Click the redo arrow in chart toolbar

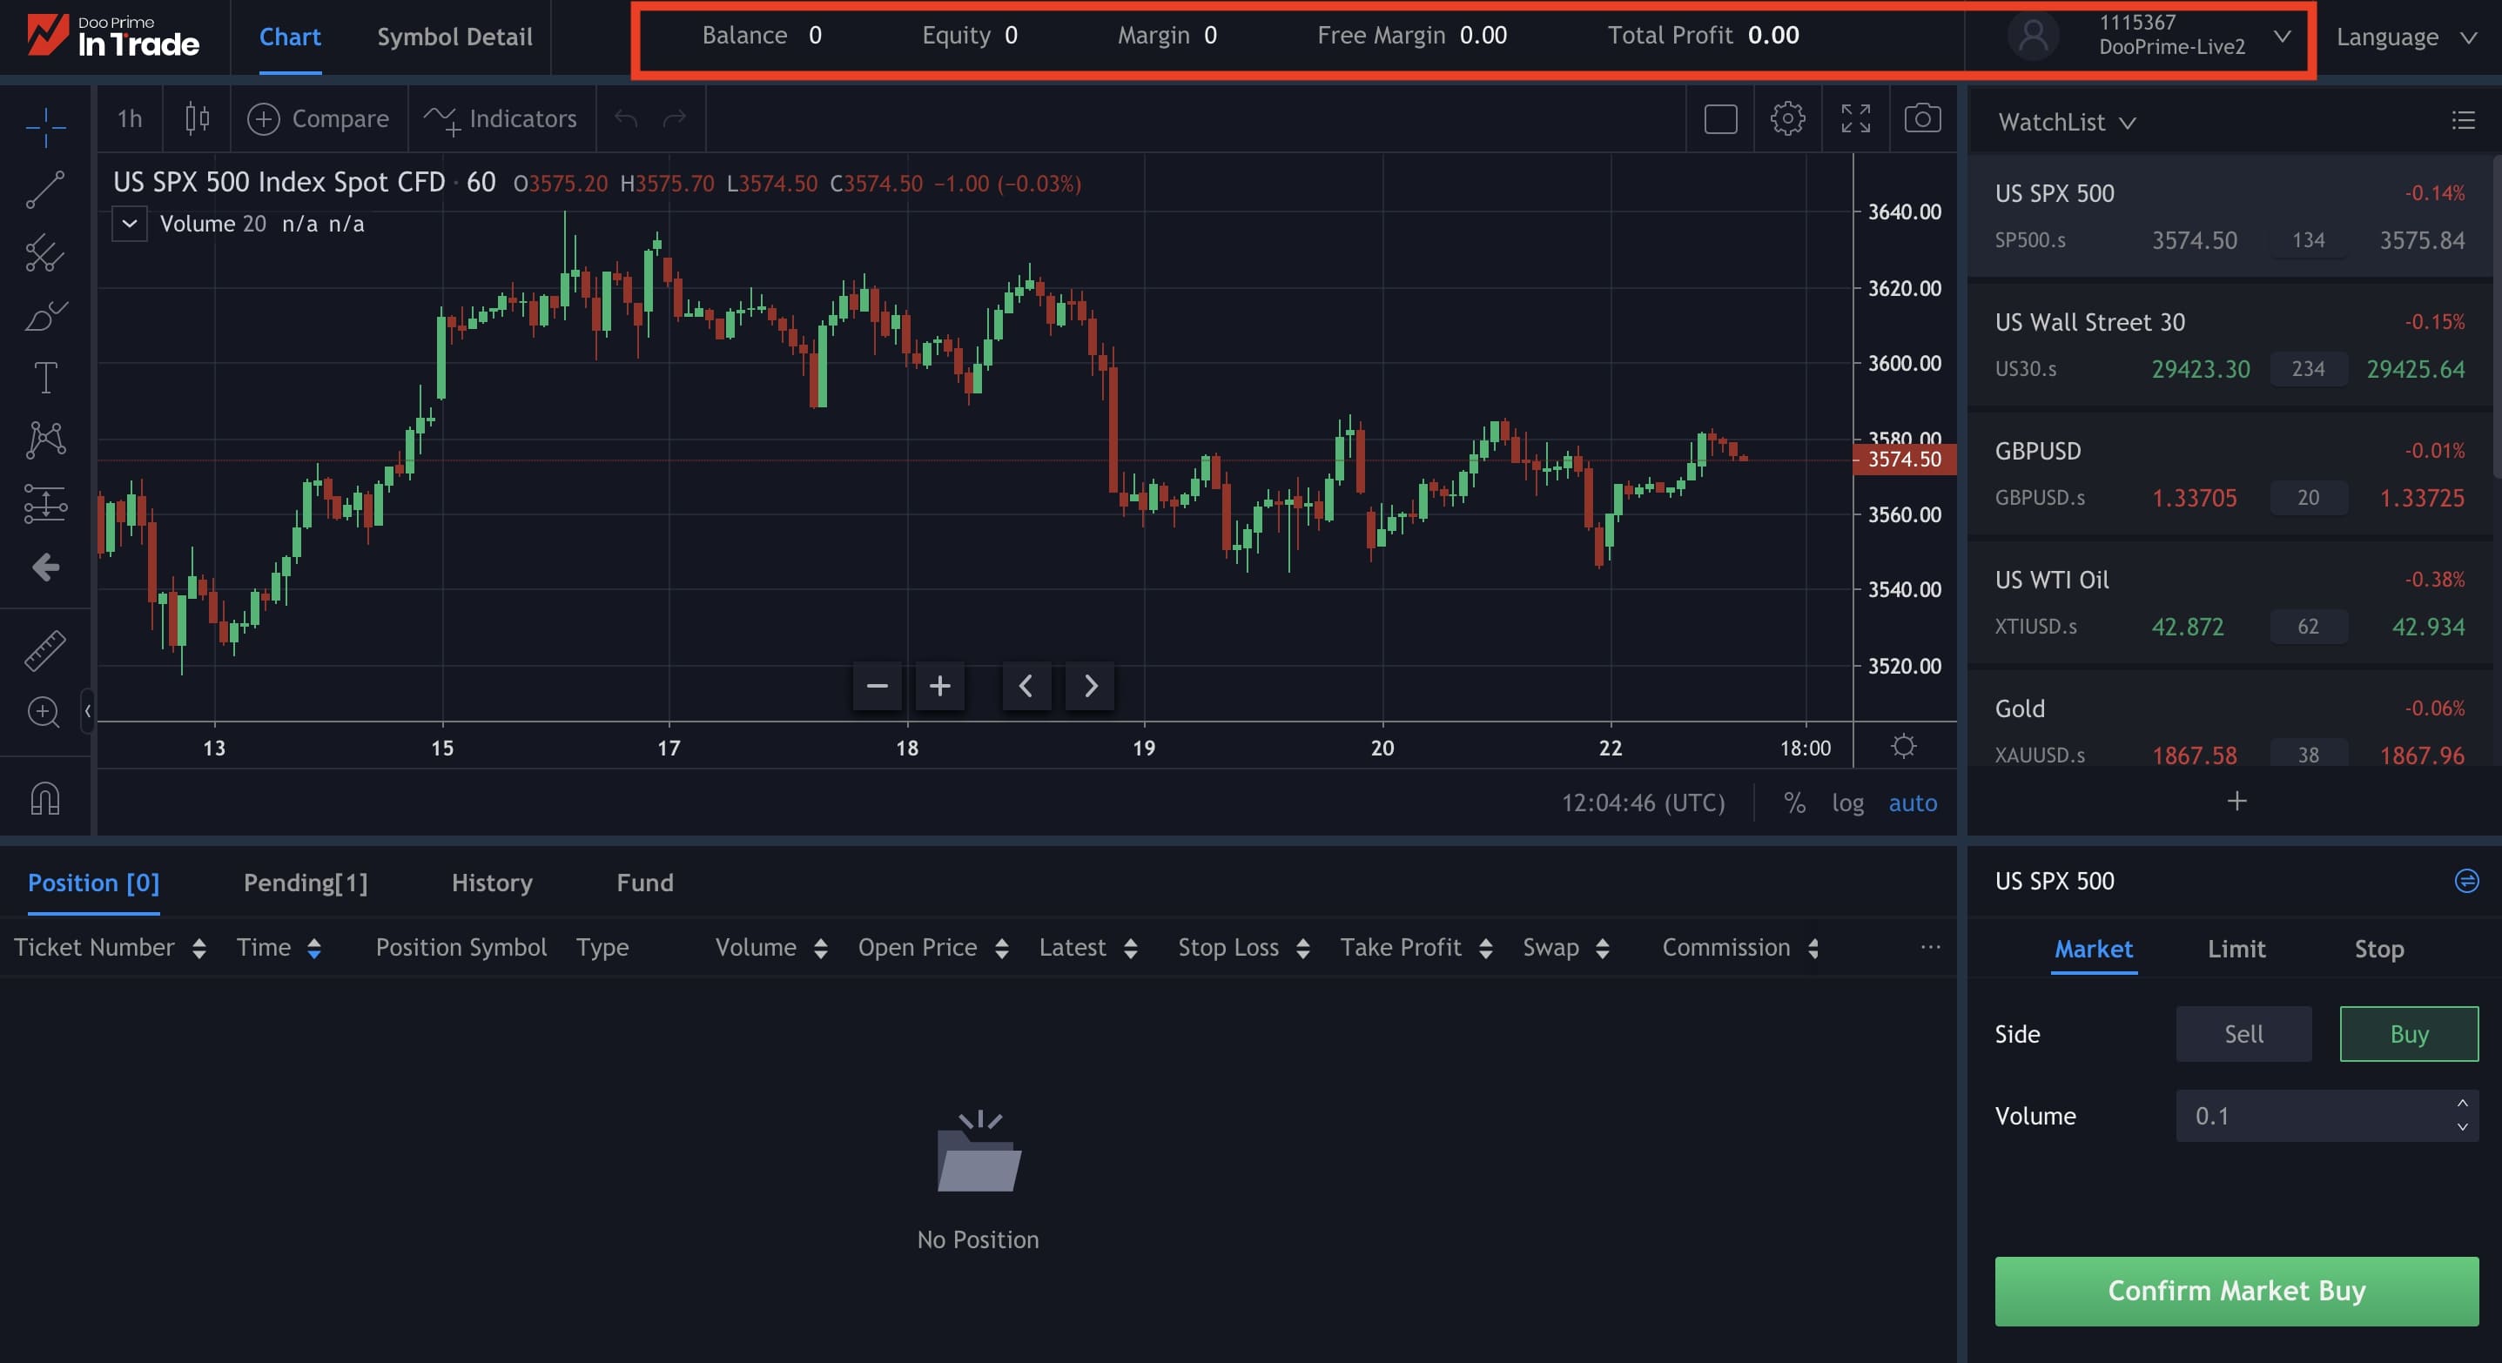coord(674,118)
